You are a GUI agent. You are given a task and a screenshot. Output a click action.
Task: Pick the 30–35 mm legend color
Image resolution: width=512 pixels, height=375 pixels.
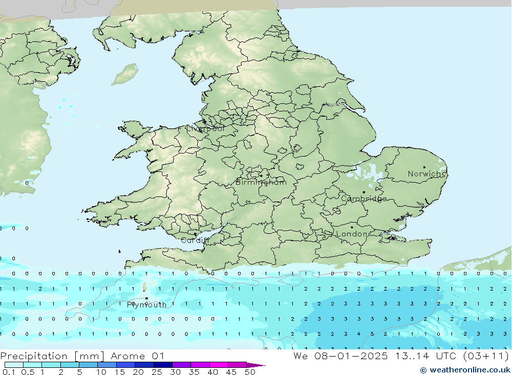click(x=182, y=365)
